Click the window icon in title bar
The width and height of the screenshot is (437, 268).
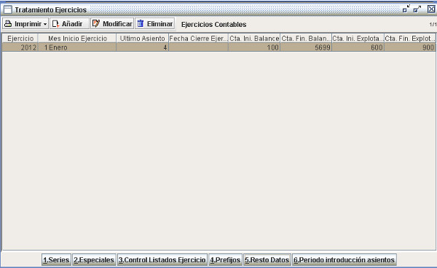click(x=8, y=9)
